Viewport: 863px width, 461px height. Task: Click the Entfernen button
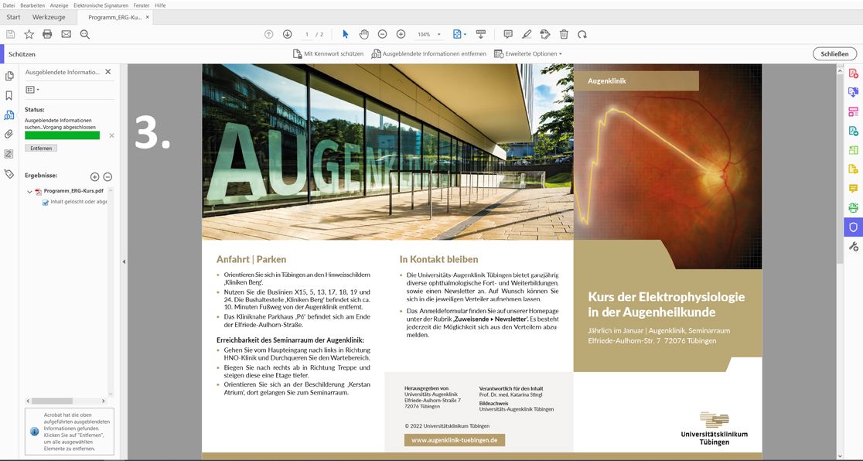pyautogui.click(x=41, y=149)
